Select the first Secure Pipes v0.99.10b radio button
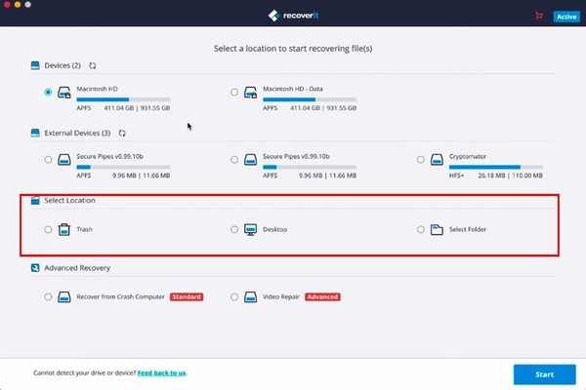This screenshot has width=586, height=390. click(x=48, y=160)
